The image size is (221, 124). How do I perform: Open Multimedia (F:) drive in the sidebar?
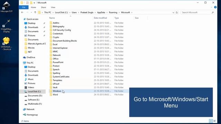33,104
